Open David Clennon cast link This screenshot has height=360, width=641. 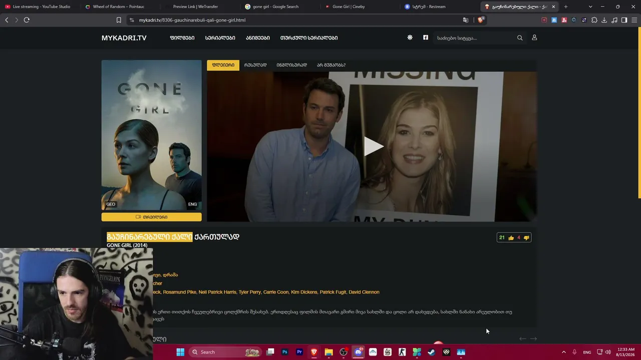pos(364,292)
